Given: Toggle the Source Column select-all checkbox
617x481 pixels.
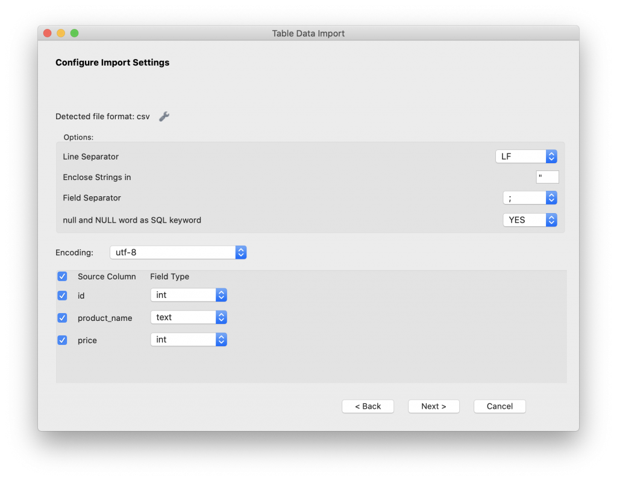Looking at the screenshot, I should pos(62,276).
